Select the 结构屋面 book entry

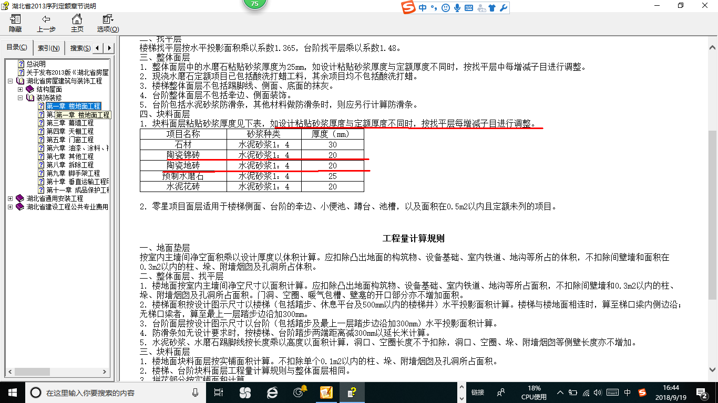click(x=49, y=89)
